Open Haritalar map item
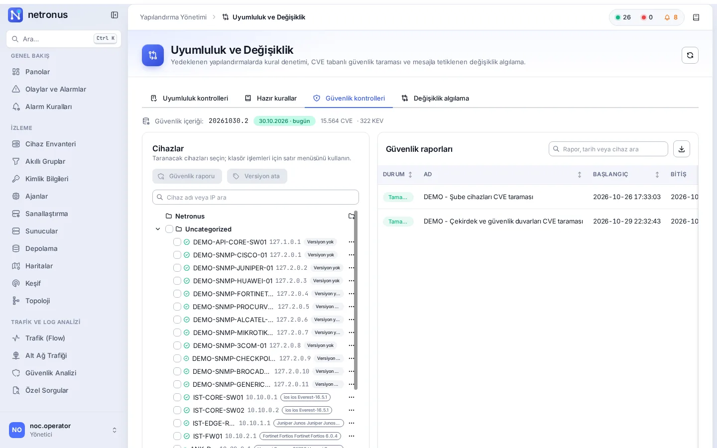The image size is (717, 448). tap(39, 266)
